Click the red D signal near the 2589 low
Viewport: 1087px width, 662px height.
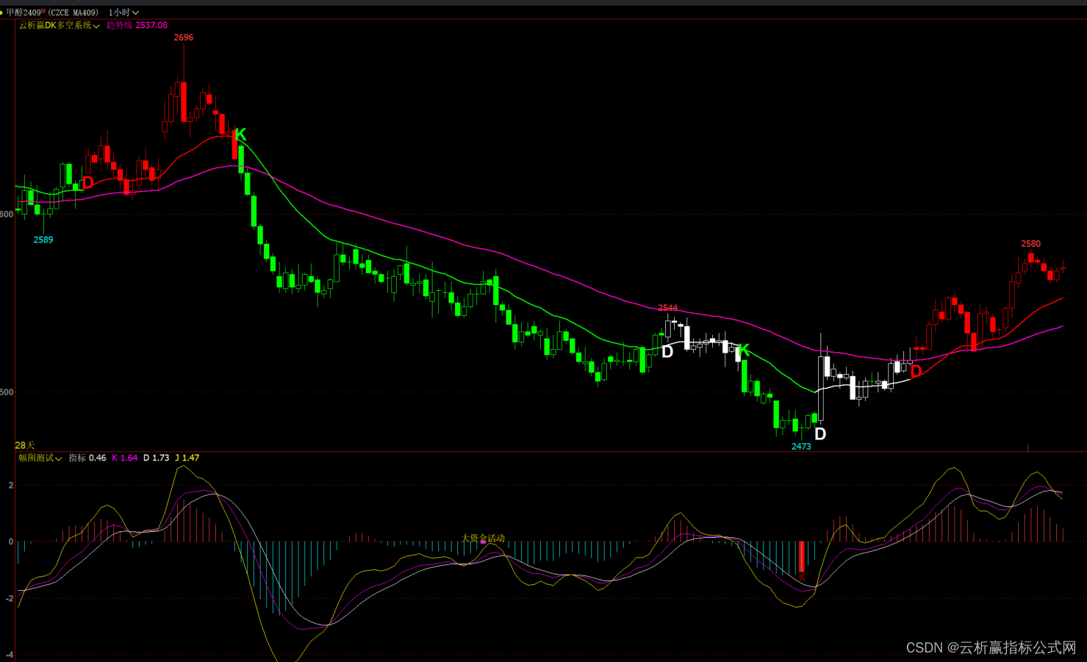(88, 182)
